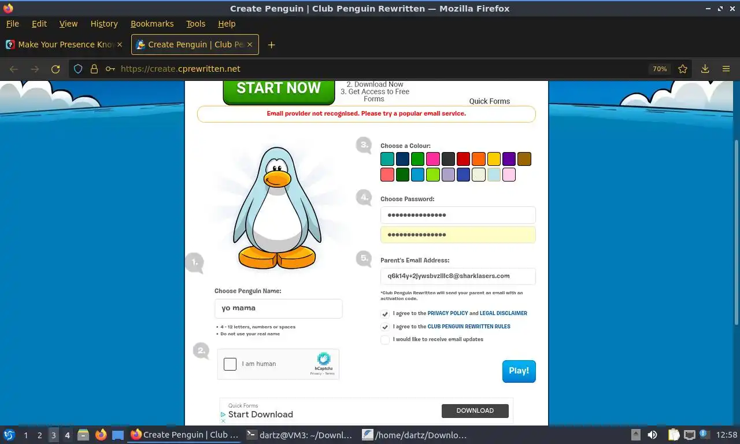740x444 pixels.
Task: Go back using the back arrow
Action: [x=14, y=69]
